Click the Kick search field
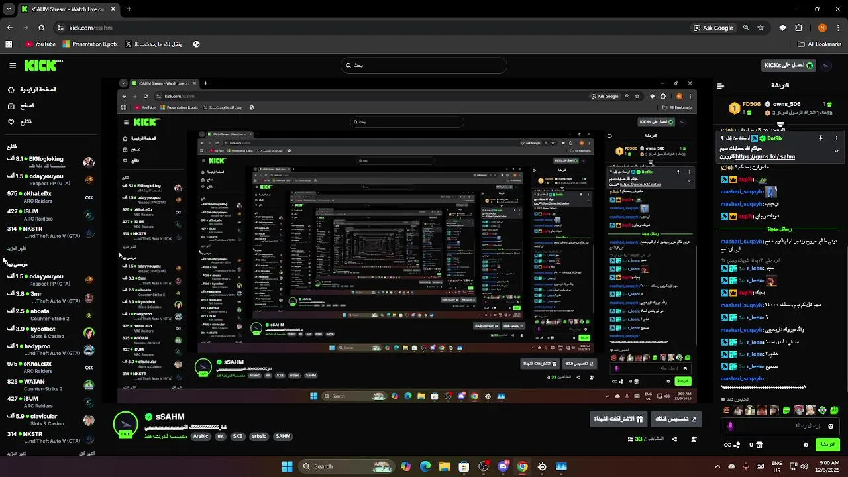The height and width of the screenshot is (477, 848). coord(424,65)
